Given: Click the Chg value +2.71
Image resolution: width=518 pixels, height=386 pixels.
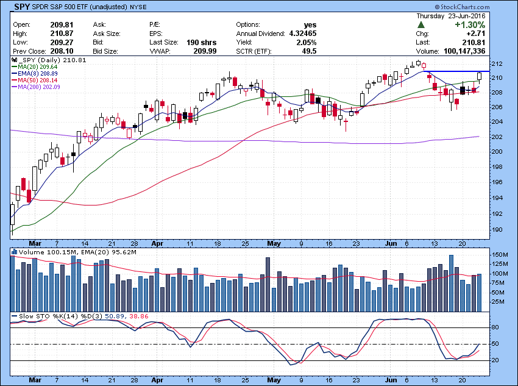Looking at the screenshot, I should 476,34.
